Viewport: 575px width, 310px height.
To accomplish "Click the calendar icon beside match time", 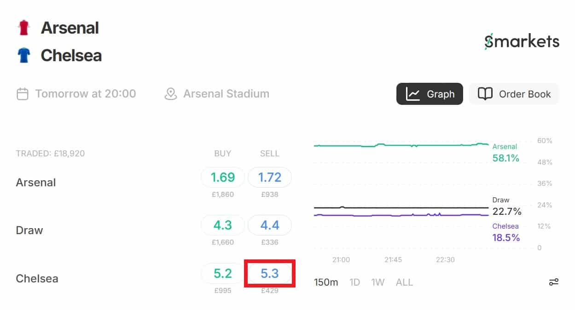I will click(x=23, y=94).
